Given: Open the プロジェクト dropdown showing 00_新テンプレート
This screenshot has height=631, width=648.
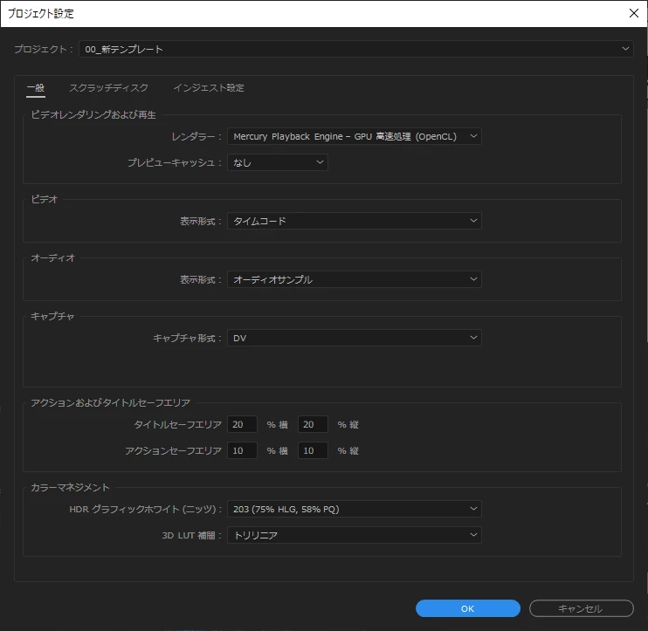Looking at the screenshot, I should [355, 49].
